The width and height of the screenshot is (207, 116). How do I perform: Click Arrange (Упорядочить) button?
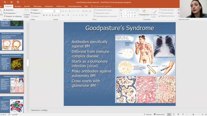point(144,13)
